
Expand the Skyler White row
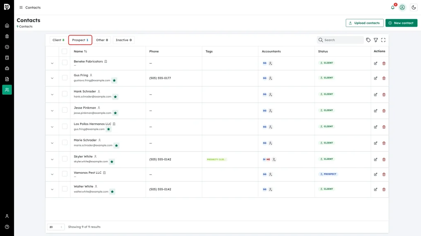(52, 159)
